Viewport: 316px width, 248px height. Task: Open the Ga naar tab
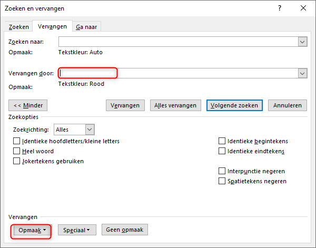pos(86,27)
